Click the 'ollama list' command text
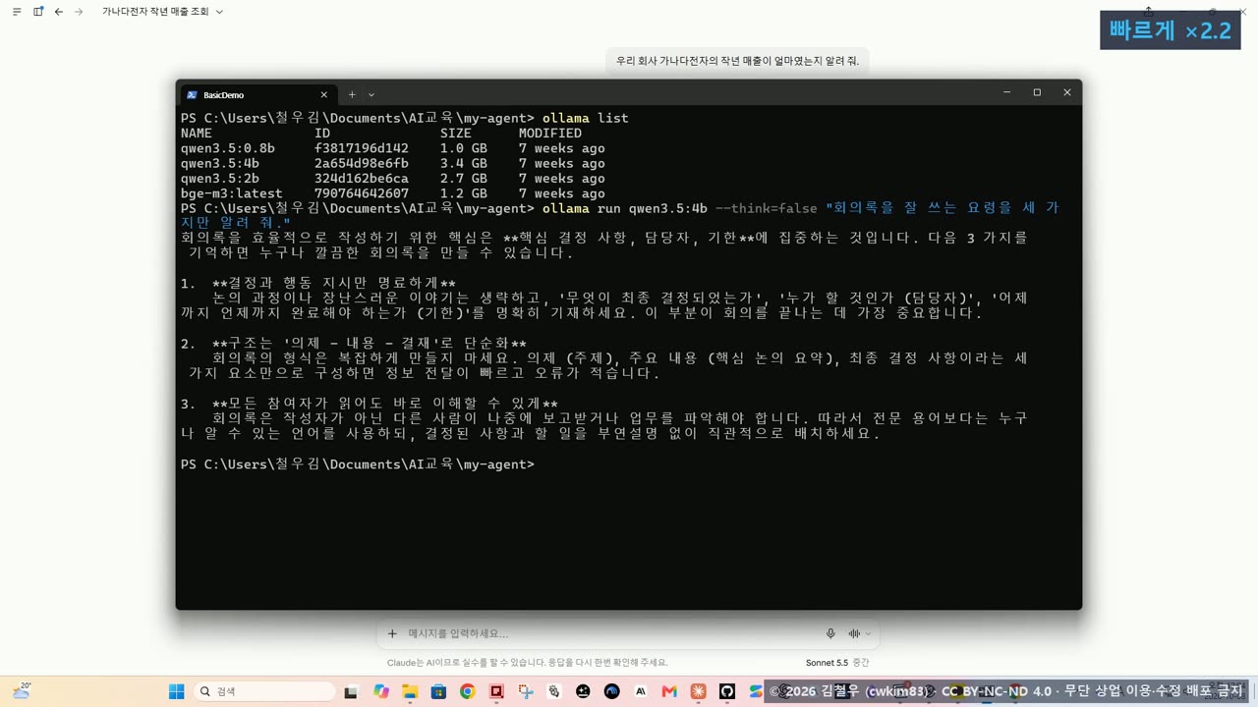Viewport: 1258px width, 707px height. [x=586, y=118]
